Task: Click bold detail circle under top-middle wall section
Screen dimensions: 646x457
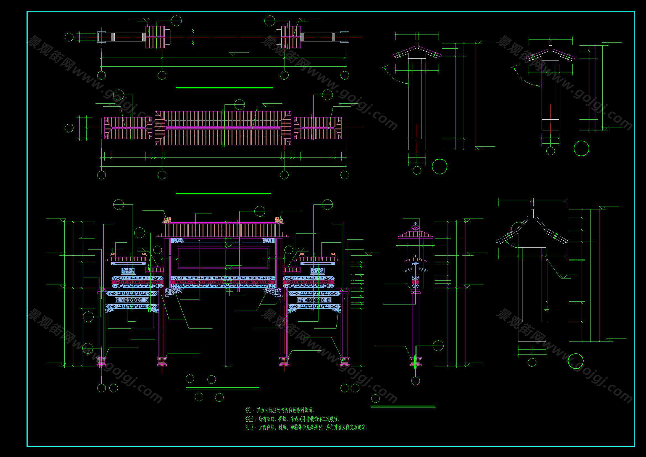Action: 439,166
